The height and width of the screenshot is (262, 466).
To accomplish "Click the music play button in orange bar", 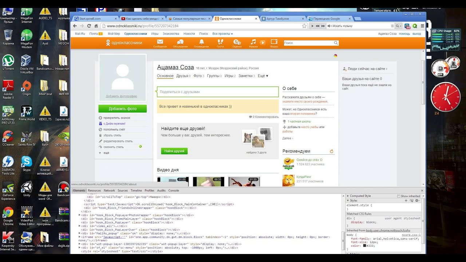I will (262, 43).
